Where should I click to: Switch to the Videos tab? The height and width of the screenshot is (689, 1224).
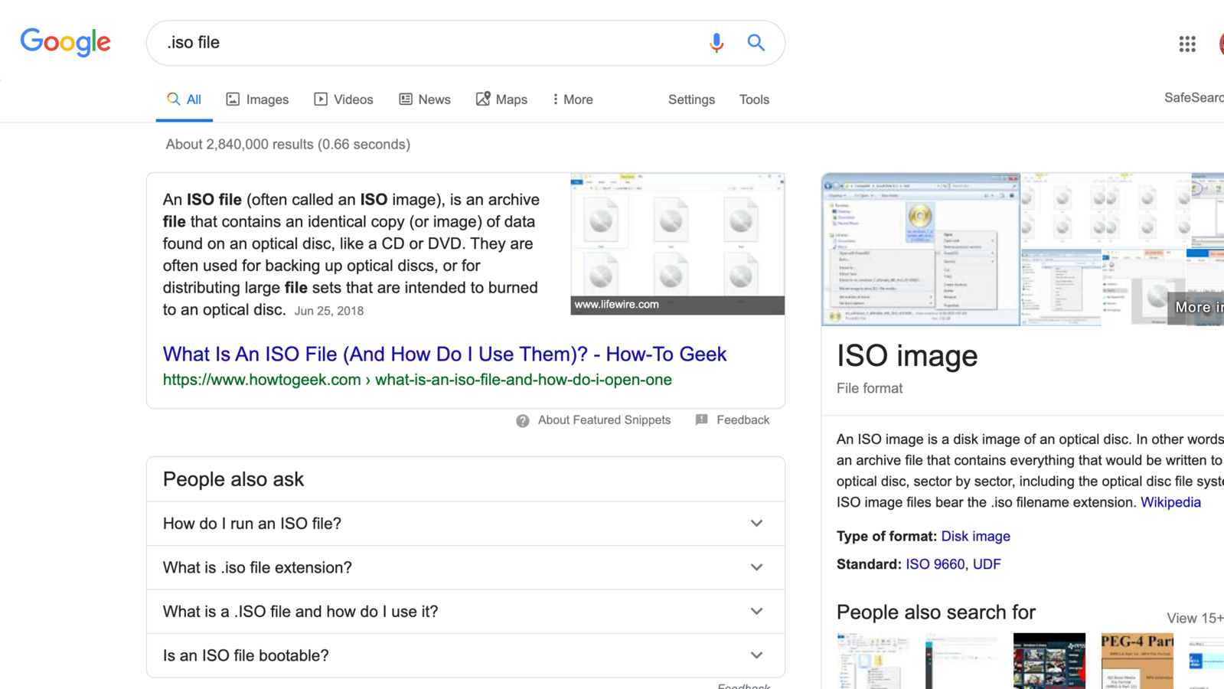tap(344, 100)
